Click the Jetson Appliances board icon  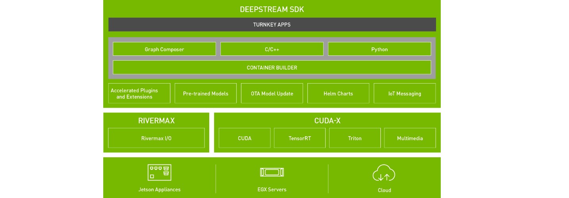click(x=159, y=173)
